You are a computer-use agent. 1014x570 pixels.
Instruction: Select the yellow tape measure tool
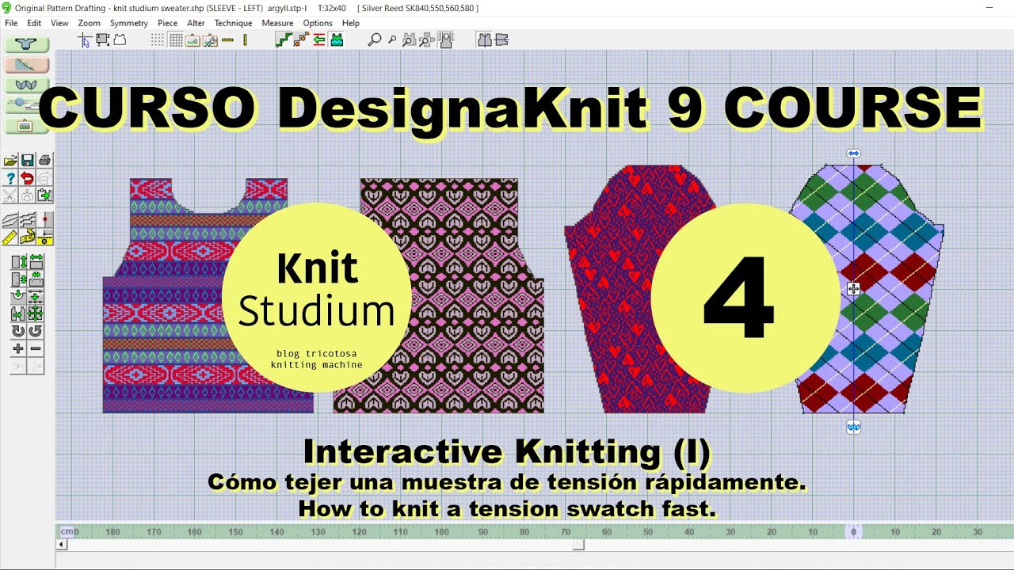(x=27, y=236)
